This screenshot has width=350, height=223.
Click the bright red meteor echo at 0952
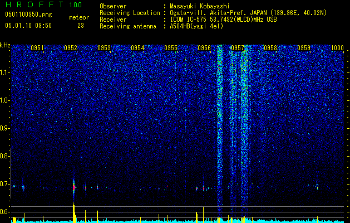[x=74, y=187]
